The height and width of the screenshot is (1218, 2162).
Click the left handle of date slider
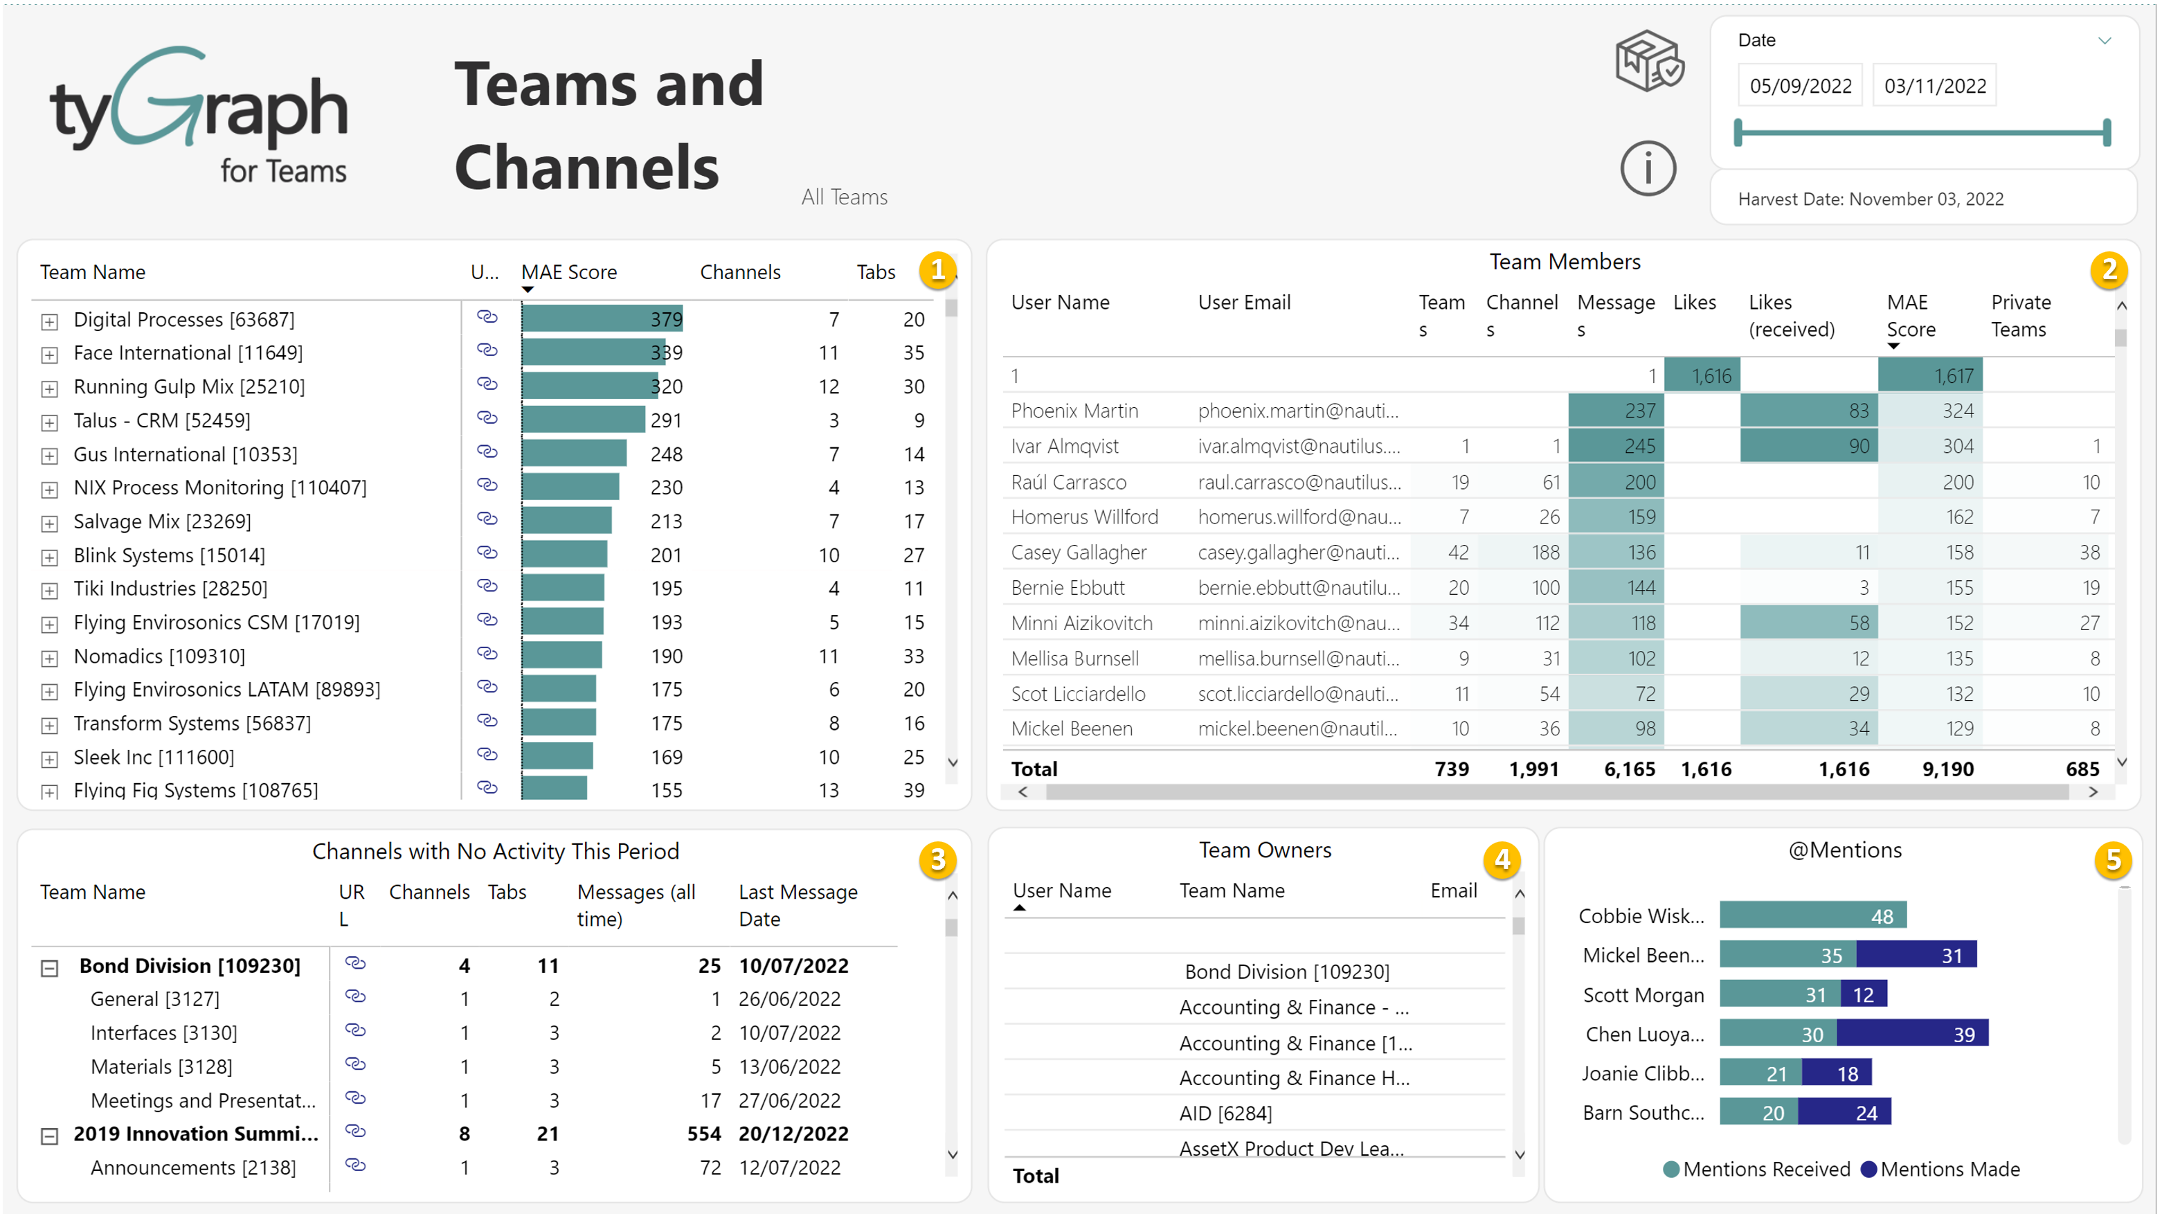(x=1738, y=133)
